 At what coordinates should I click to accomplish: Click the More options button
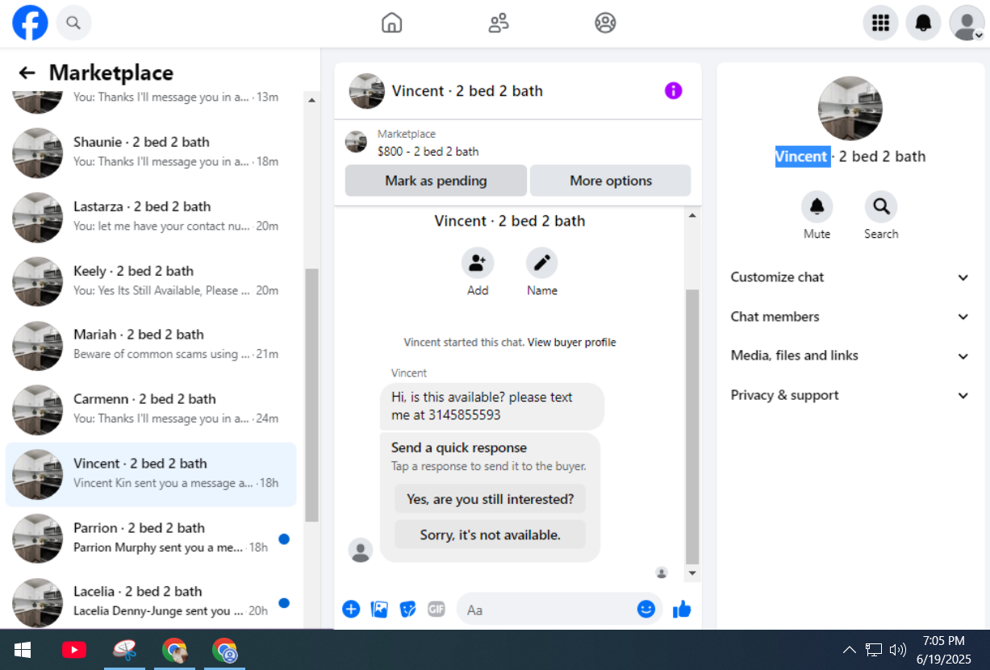[611, 181]
